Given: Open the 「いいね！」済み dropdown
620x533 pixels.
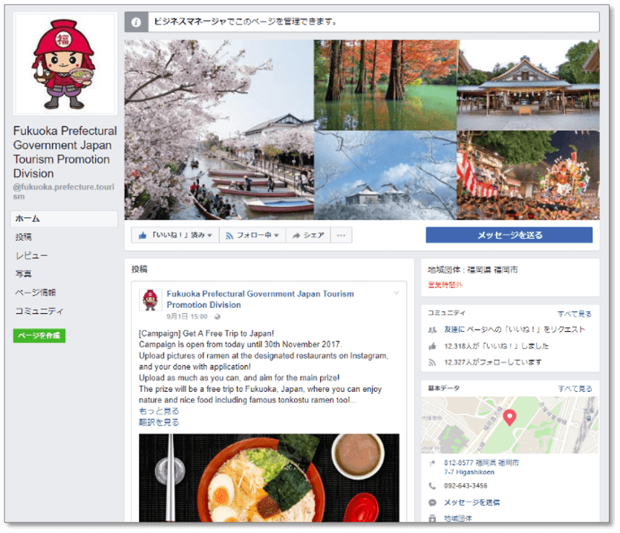Looking at the screenshot, I should [175, 235].
